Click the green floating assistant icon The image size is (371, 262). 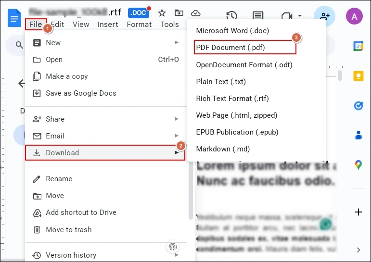pyautogui.click(x=326, y=224)
